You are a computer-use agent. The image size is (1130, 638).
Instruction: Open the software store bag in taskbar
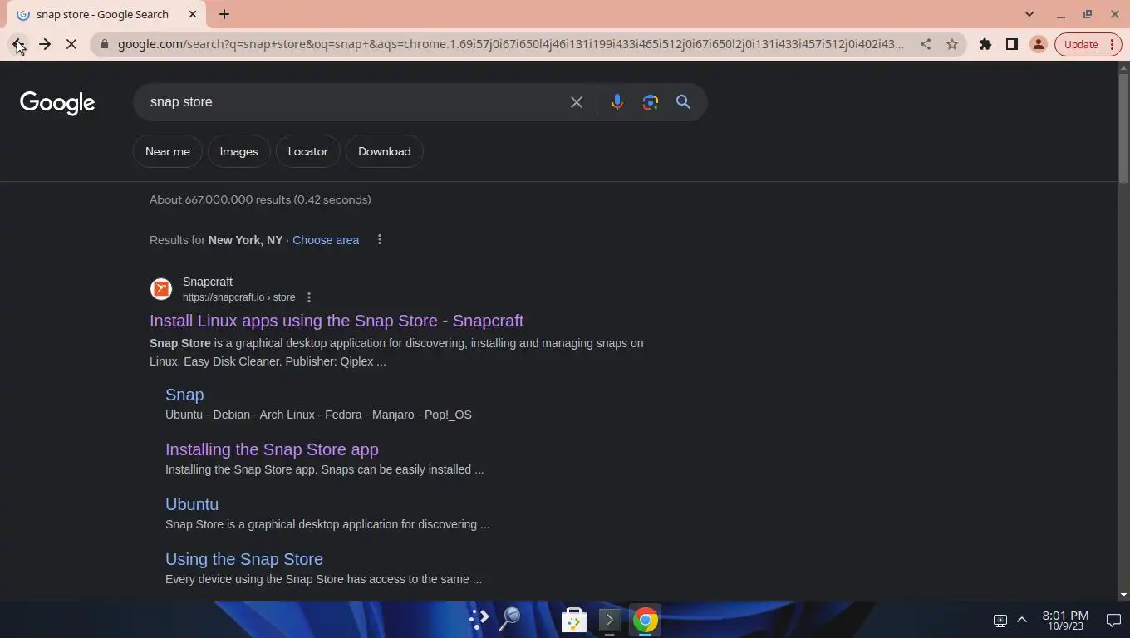click(x=574, y=620)
